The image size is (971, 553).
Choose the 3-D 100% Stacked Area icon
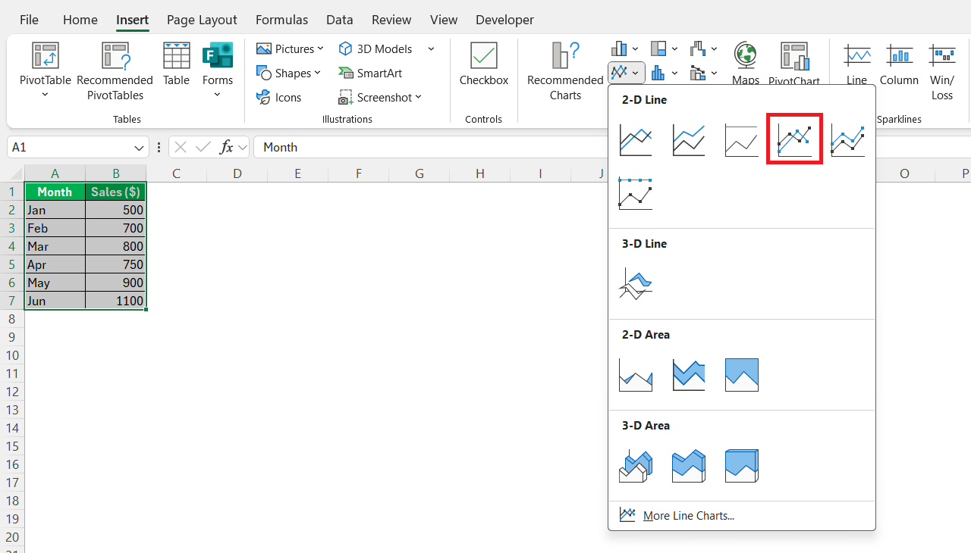point(742,466)
